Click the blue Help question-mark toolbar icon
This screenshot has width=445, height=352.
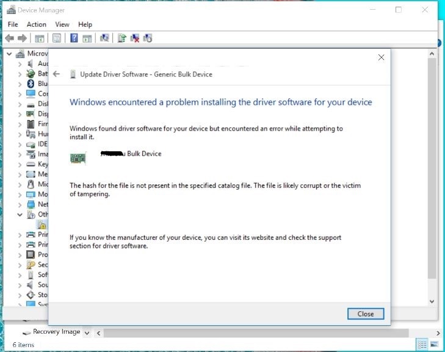point(74,38)
